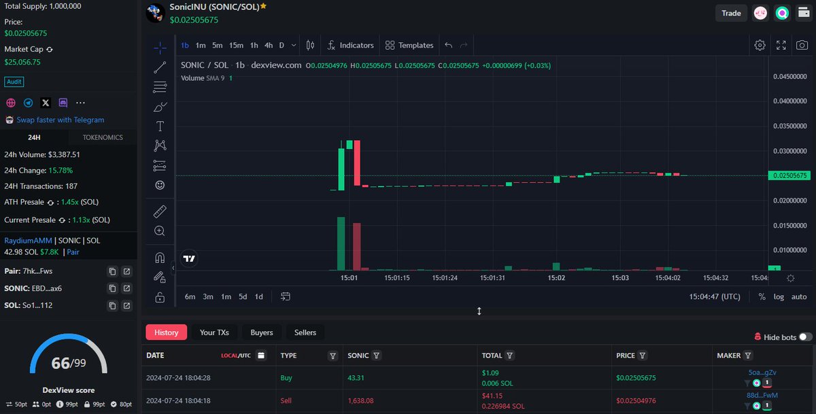Switch date column between LOCAL/UTC

tap(236, 356)
